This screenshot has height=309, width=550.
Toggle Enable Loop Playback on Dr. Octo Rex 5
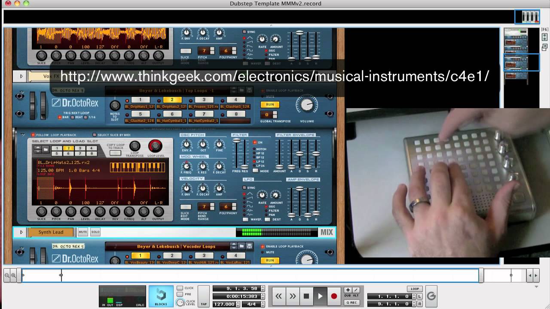(x=263, y=246)
